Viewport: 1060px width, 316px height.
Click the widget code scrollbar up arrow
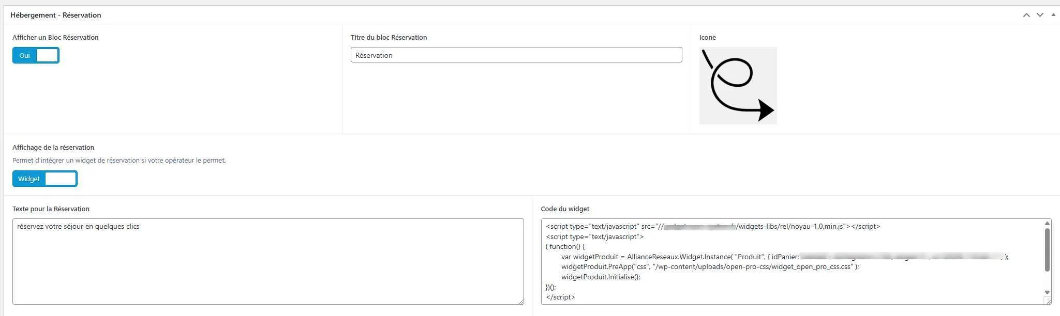(1048, 224)
